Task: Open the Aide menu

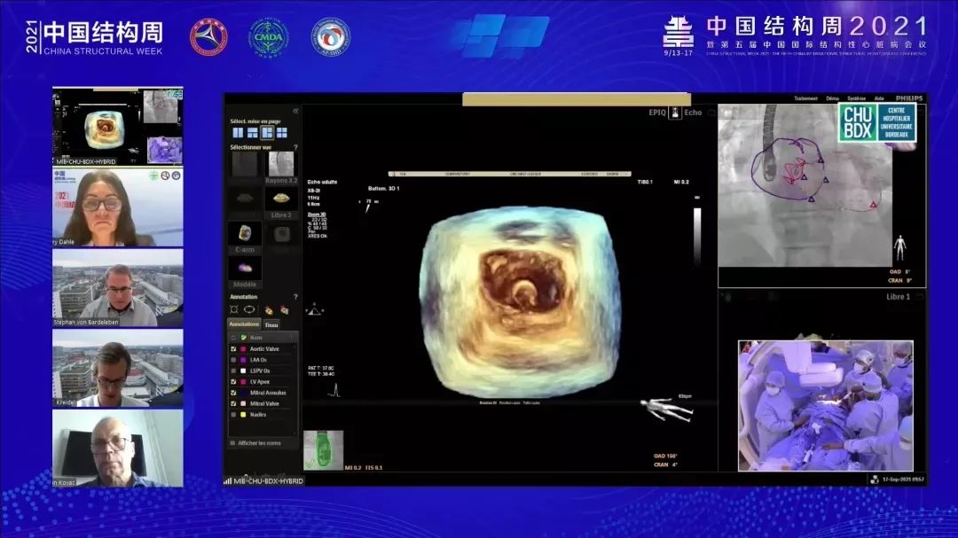Action: click(878, 98)
